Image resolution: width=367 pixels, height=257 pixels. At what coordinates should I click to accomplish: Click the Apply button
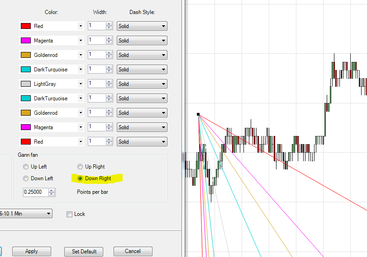pyautogui.click(x=32, y=251)
